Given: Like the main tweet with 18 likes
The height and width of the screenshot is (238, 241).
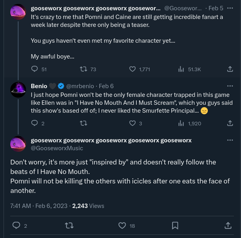Looking at the screenshot, I should (122, 225).
